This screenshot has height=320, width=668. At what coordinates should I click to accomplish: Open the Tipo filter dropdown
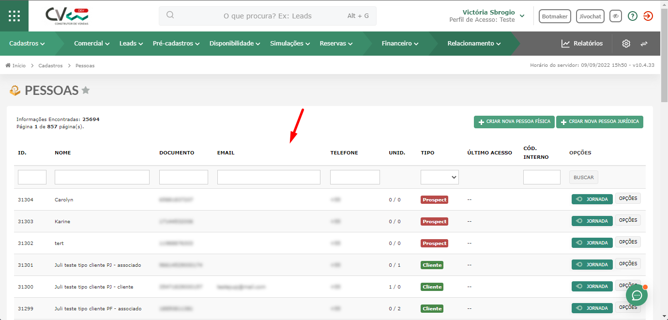(x=440, y=177)
